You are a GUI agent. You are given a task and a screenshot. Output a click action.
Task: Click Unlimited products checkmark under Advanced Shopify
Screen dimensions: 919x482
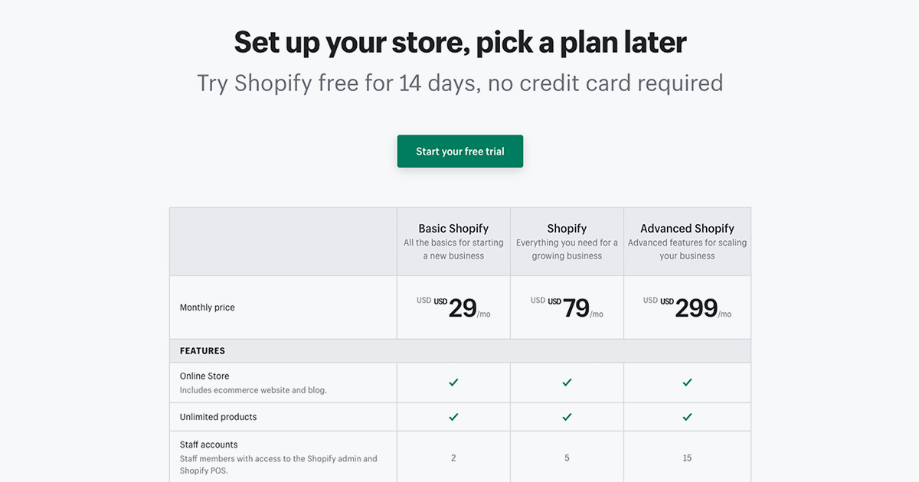coord(687,417)
